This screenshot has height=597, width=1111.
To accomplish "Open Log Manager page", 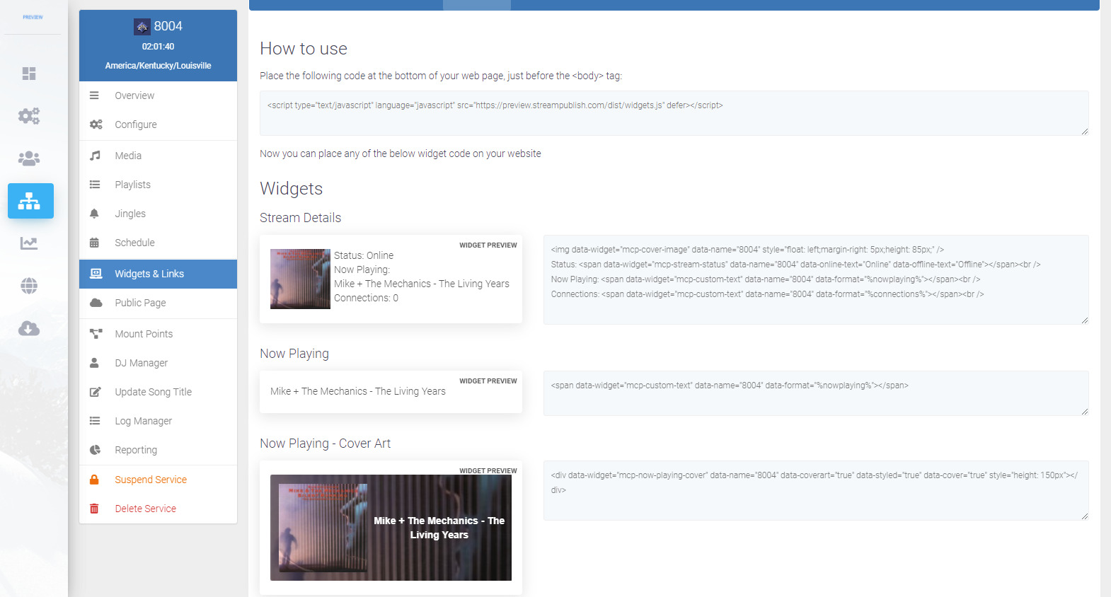I will tap(158, 421).
